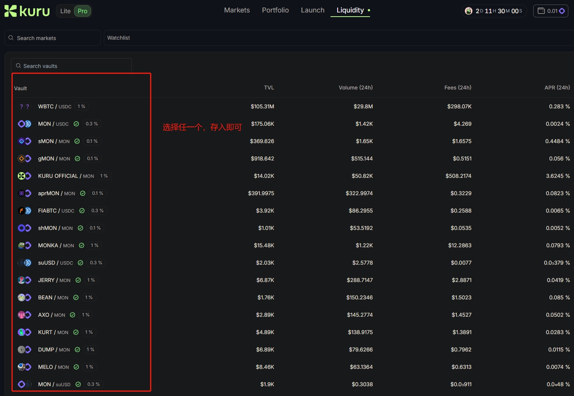Switch to Pro mode
Image resolution: width=574 pixels, height=396 pixels.
tap(82, 11)
